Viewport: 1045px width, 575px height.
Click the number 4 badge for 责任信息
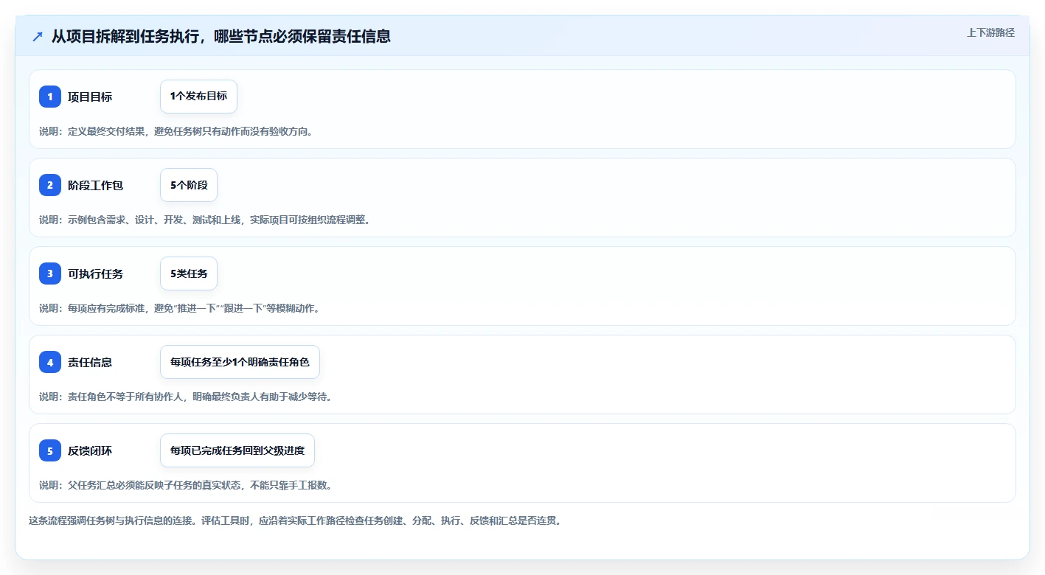tap(50, 362)
